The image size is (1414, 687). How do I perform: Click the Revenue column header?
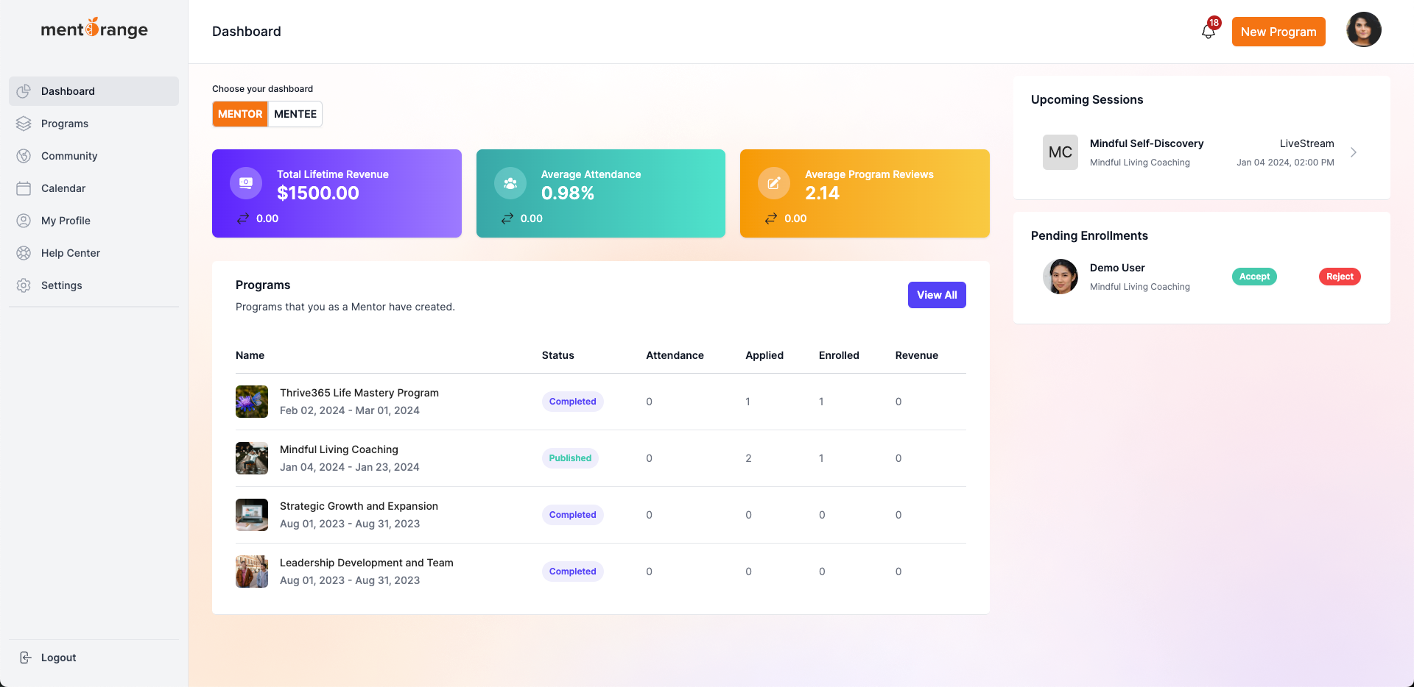click(x=917, y=355)
